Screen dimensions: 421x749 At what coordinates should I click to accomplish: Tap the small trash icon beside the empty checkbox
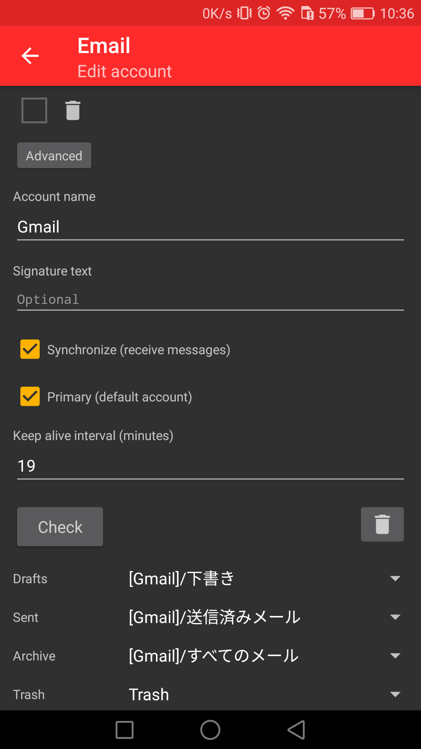pyautogui.click(x=73, y=110)
